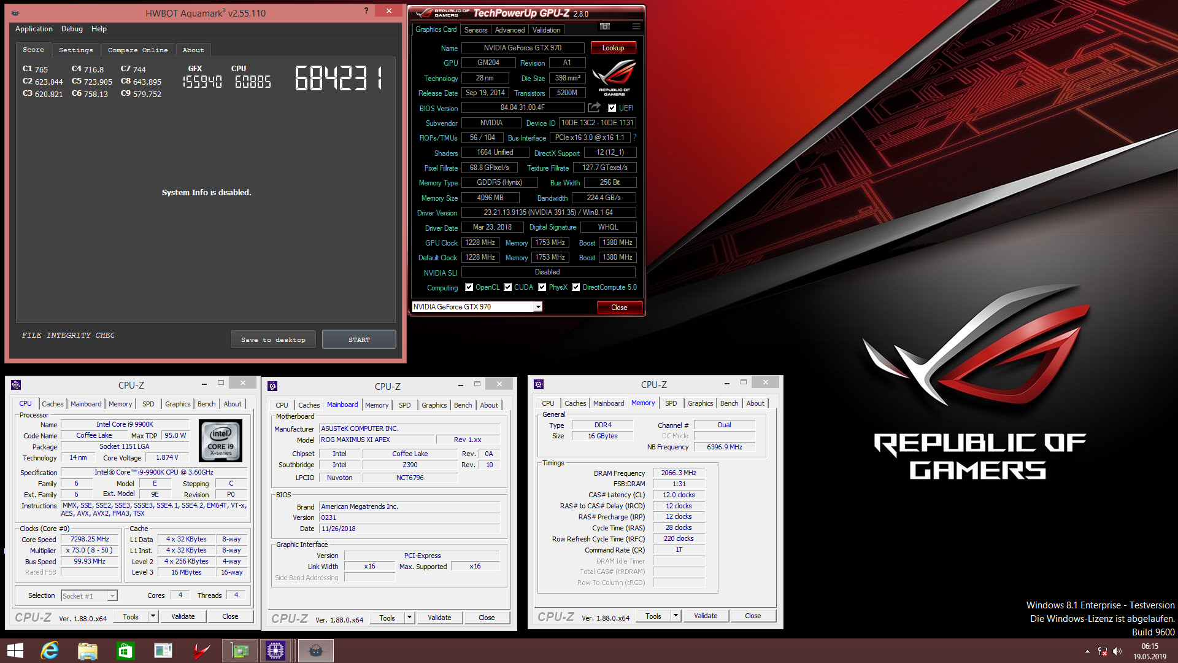Toggle the OpenCL checkbox

pos(469,287)
